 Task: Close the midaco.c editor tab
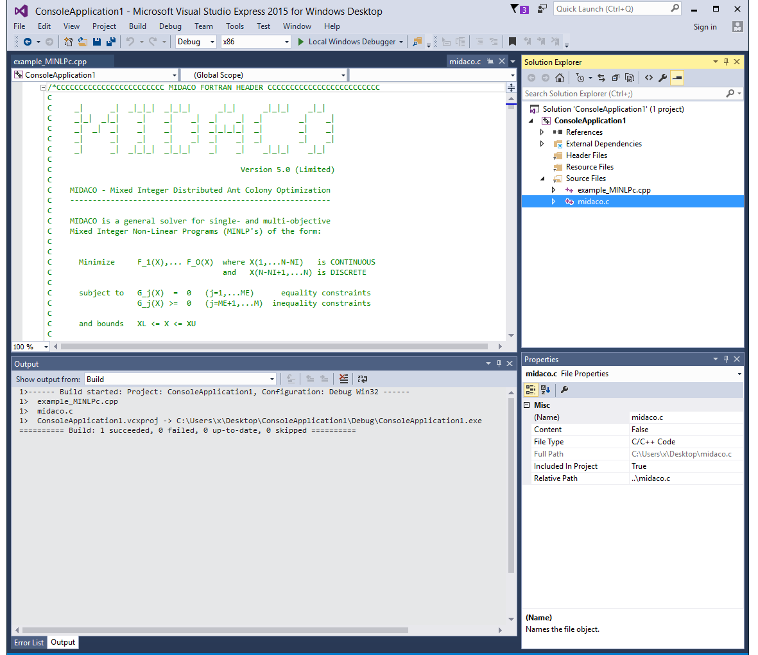[x=502, y=62]
